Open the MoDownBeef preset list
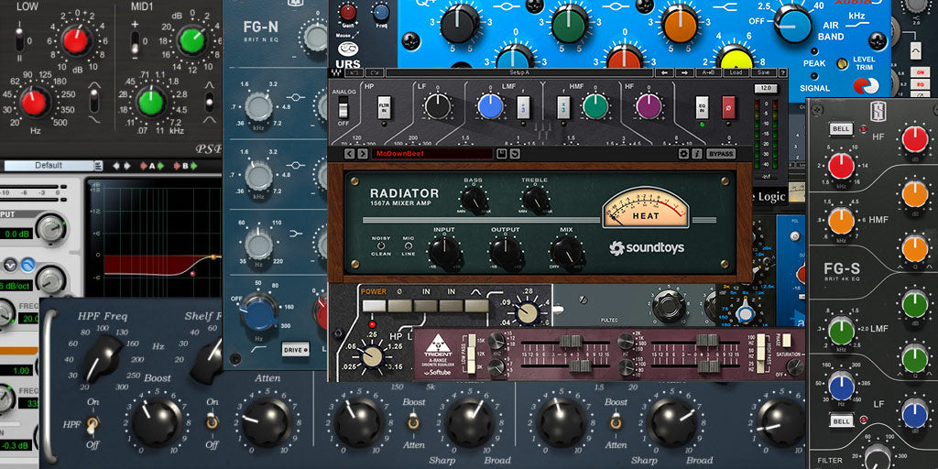 pyautogui.click(x=432, y=154)
